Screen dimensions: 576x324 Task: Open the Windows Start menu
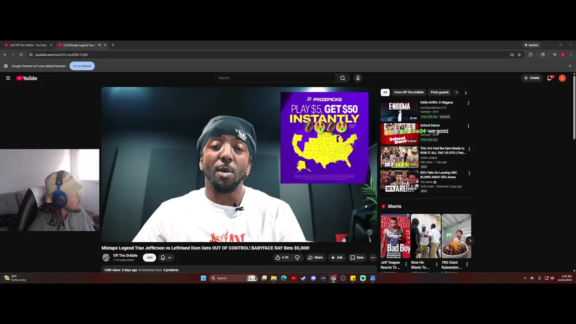tap(203, 278)
